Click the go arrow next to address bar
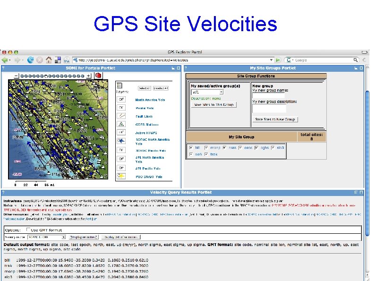 [x=278, y=60]
